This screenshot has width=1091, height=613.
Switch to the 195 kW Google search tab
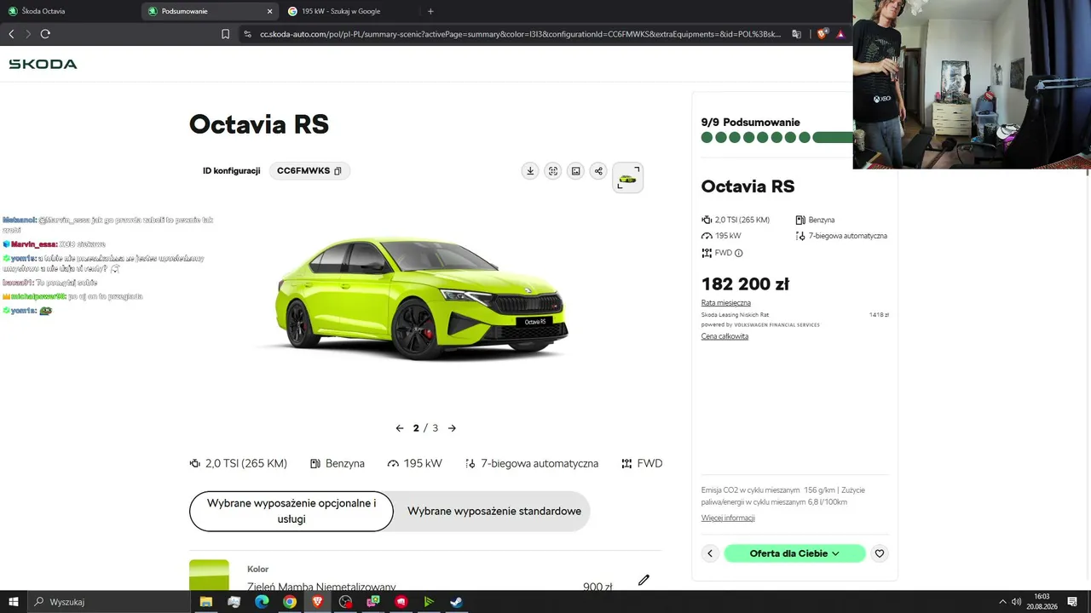pyautogui.click(x=349, y=11)
